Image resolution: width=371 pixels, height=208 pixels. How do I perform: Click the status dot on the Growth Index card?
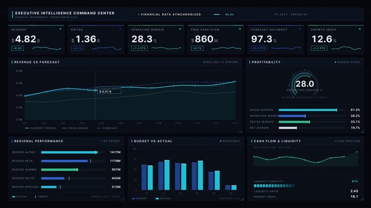pyautogui.click(x=359, y=29)
